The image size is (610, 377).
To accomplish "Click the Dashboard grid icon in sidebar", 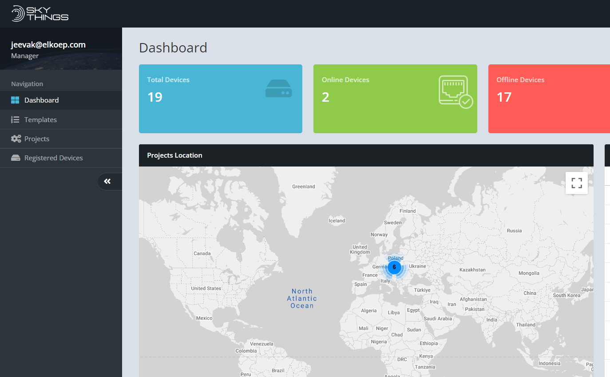I will [x=16, y=100].
